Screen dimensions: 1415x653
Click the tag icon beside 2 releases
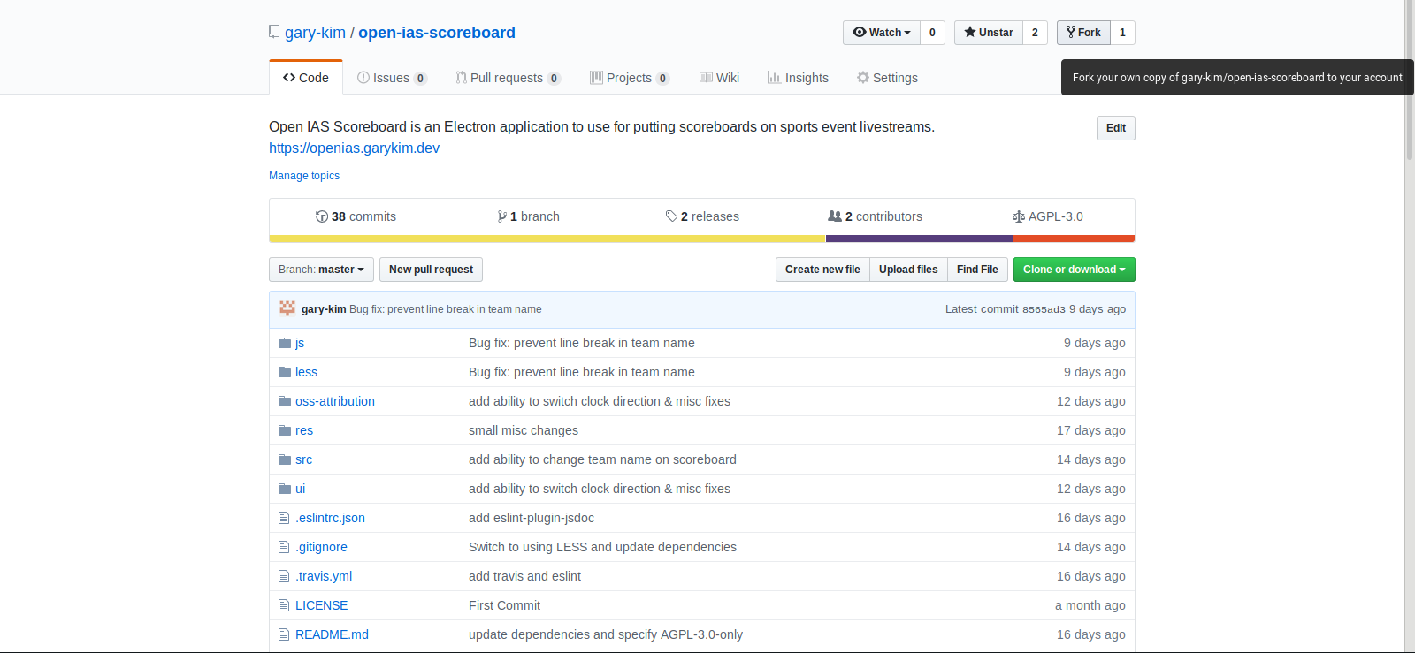click(671, 216)
